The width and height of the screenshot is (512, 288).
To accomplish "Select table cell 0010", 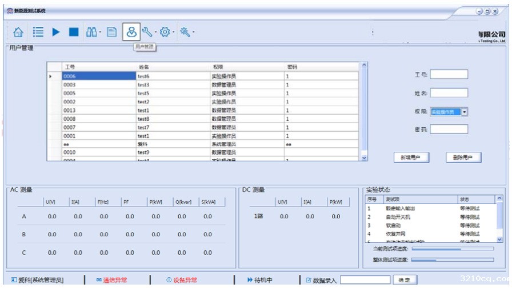I will [x=99, y=152].
